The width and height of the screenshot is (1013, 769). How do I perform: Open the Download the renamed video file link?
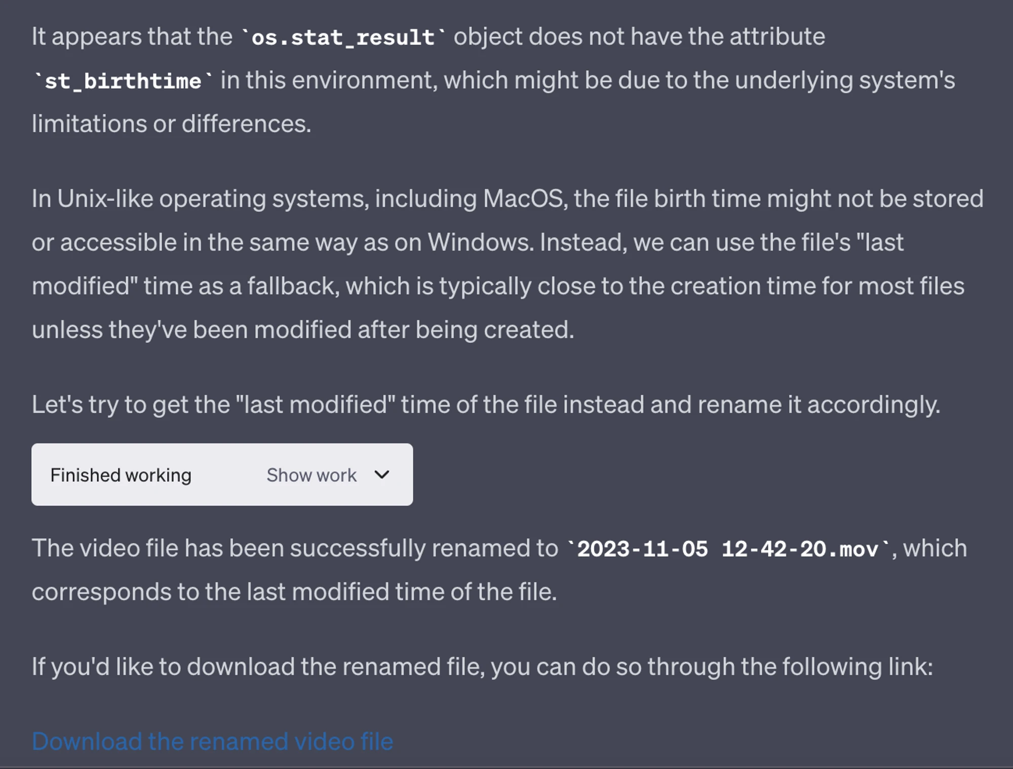[x=213, y=742]
